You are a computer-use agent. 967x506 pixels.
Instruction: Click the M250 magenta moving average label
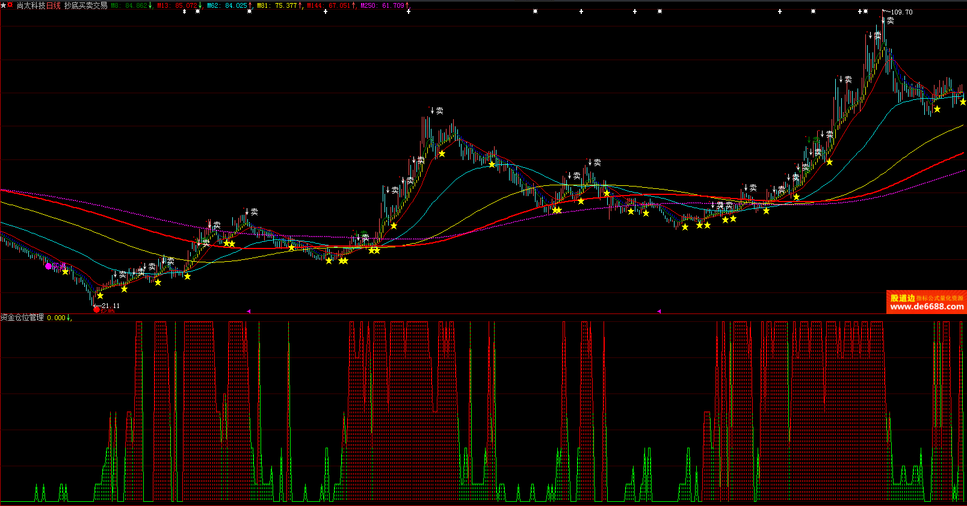(382, 5)
